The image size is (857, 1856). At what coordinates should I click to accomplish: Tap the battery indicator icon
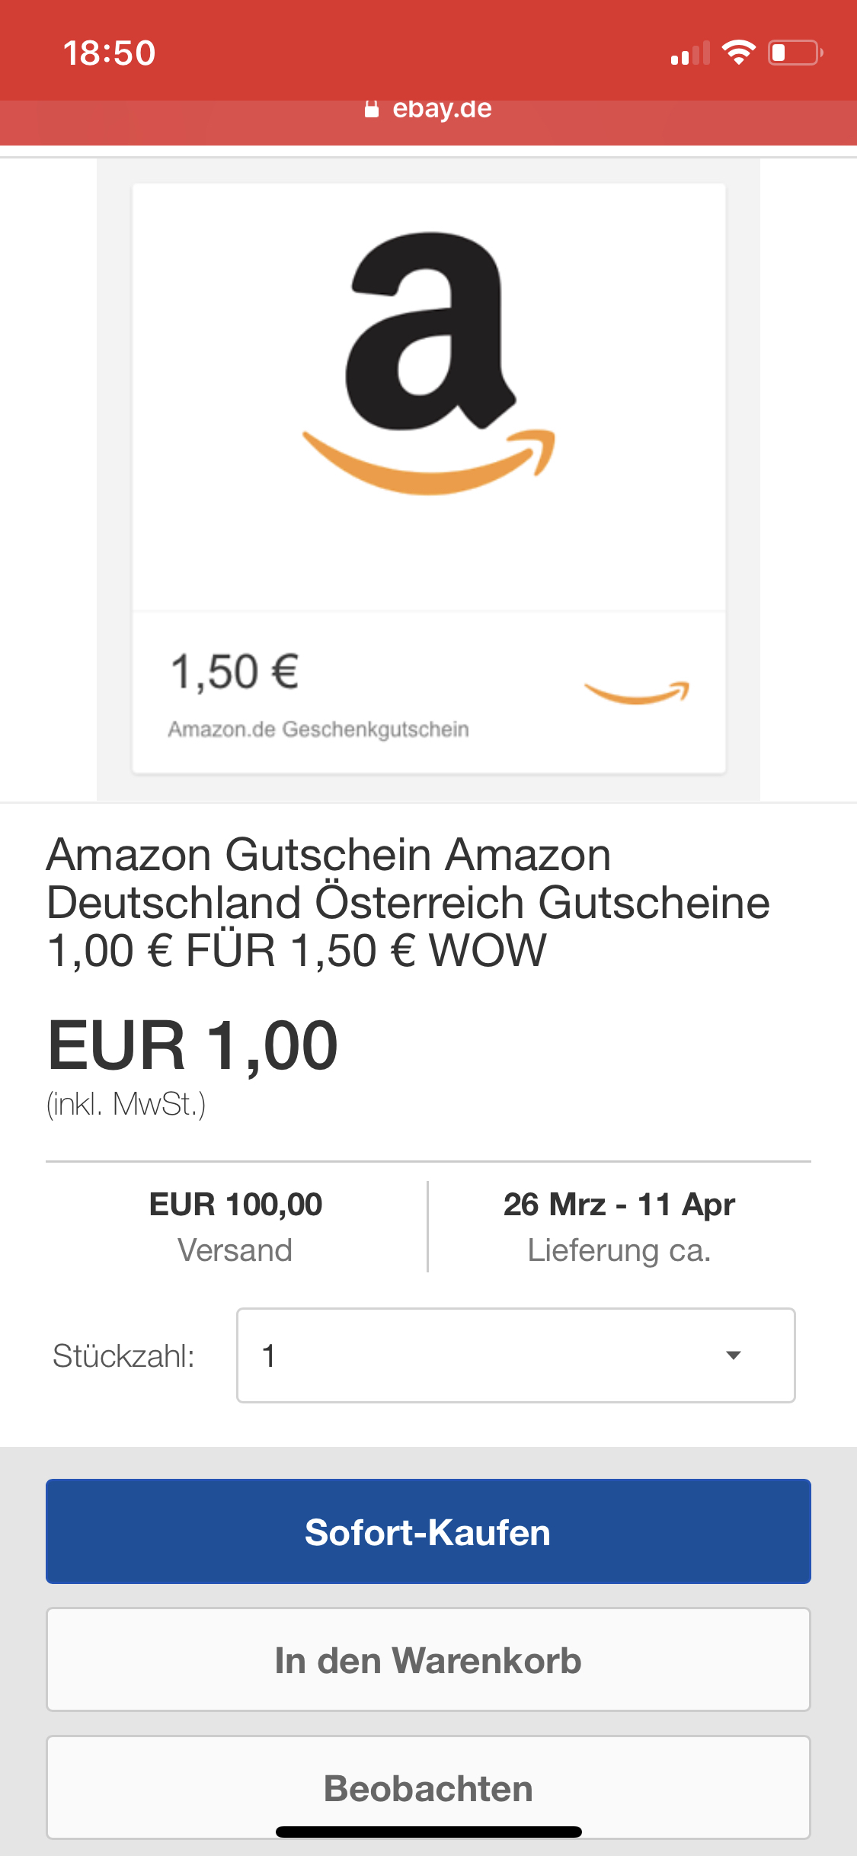click(795, 53)
